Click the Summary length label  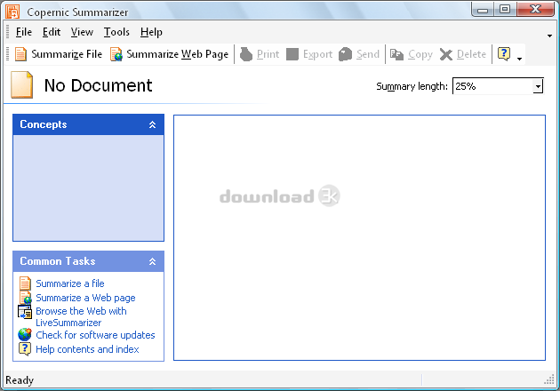[x=412, y=86]
